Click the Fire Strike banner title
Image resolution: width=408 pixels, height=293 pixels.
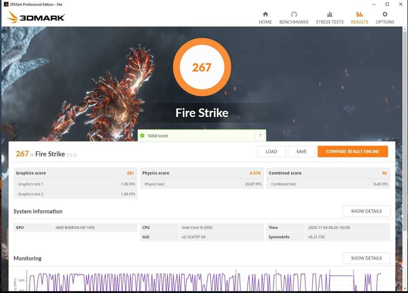click(202, 113)
